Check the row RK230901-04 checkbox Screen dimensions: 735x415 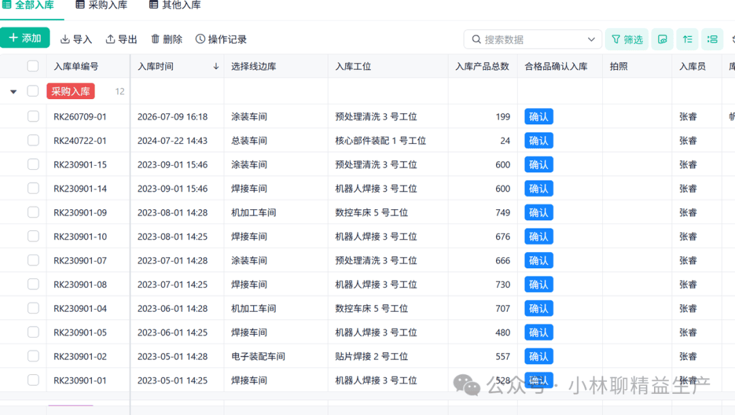[x=33, y=308]
